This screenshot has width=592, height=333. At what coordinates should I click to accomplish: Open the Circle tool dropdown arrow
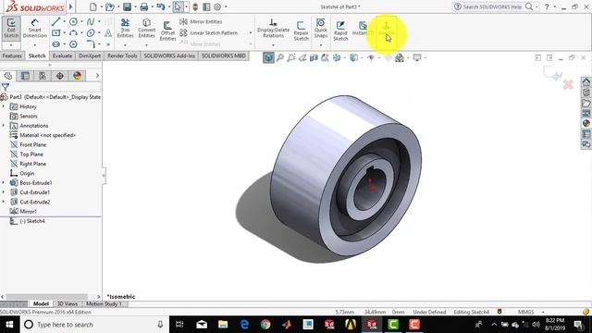81,22
